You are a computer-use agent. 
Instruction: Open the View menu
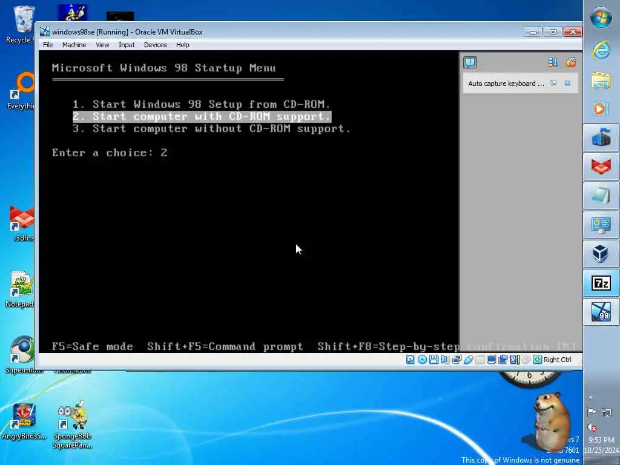102,45
